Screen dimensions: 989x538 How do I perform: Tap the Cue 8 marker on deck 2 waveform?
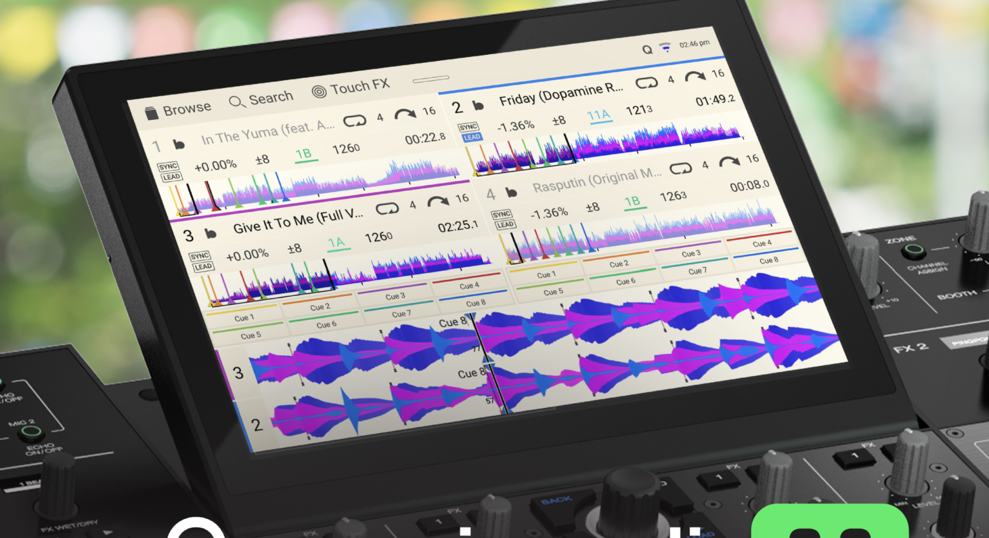[x=472, y=374]
